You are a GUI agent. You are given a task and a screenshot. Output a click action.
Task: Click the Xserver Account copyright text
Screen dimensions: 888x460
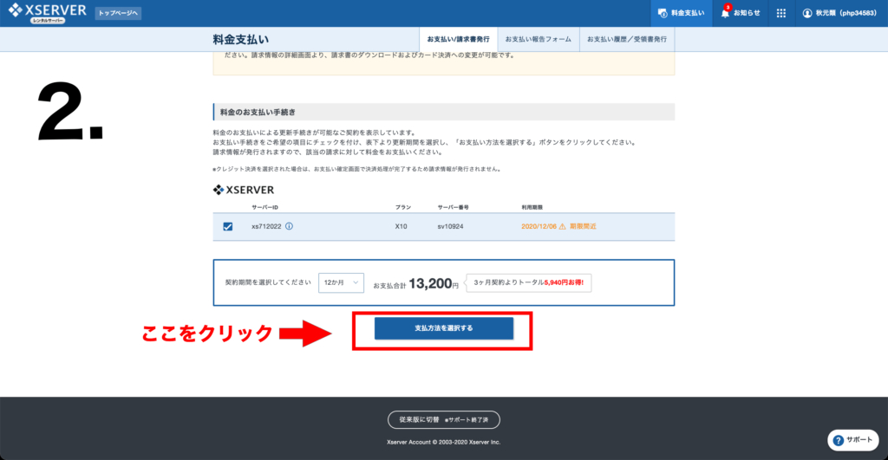coord(443,442)
